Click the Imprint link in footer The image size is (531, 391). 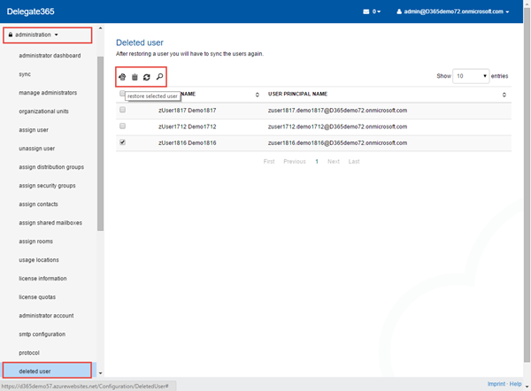click(496, 384)
